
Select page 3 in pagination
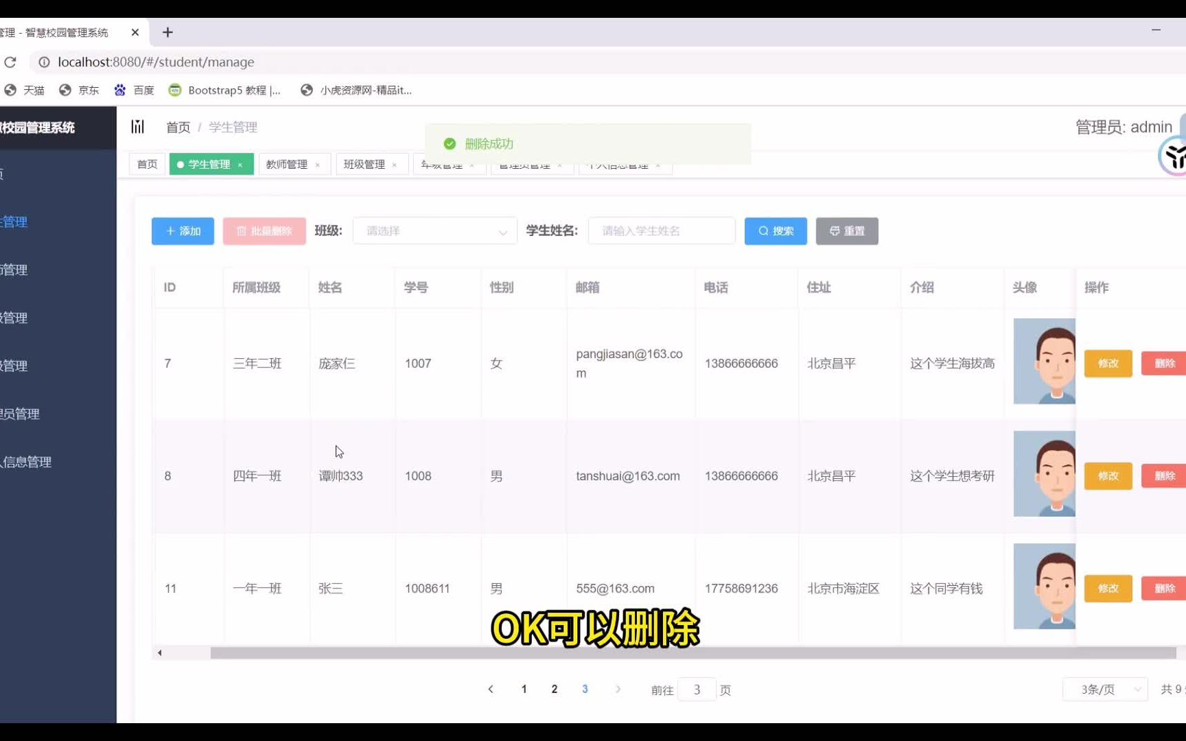click(585, 689)
